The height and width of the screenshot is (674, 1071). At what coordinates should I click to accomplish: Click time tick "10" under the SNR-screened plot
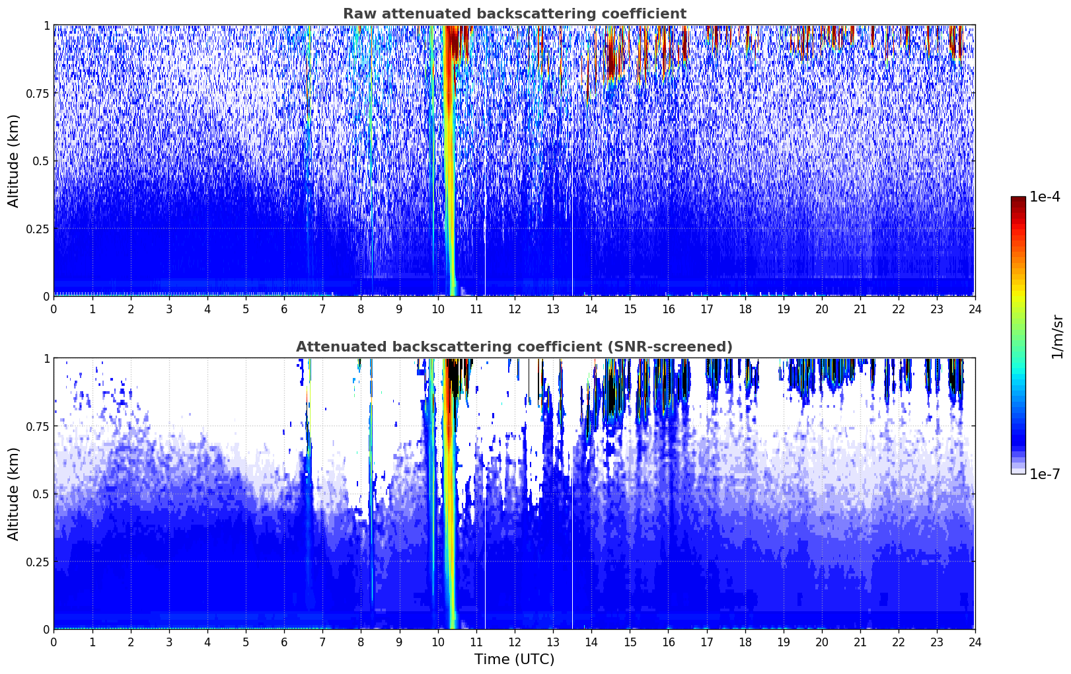(437, 642)
